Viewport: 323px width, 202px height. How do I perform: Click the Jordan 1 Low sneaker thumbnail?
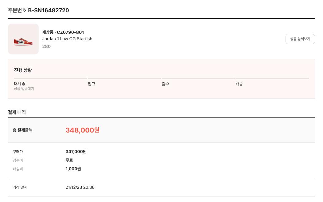[23, 39]
